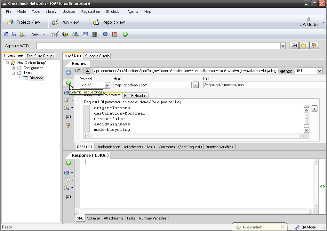Open the Success Criteria tab
The width and height of the screenshot is (327, 231).
97,56
